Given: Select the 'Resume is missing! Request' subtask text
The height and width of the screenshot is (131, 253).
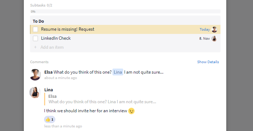Looking at the screenshot, I should (68, 29).
